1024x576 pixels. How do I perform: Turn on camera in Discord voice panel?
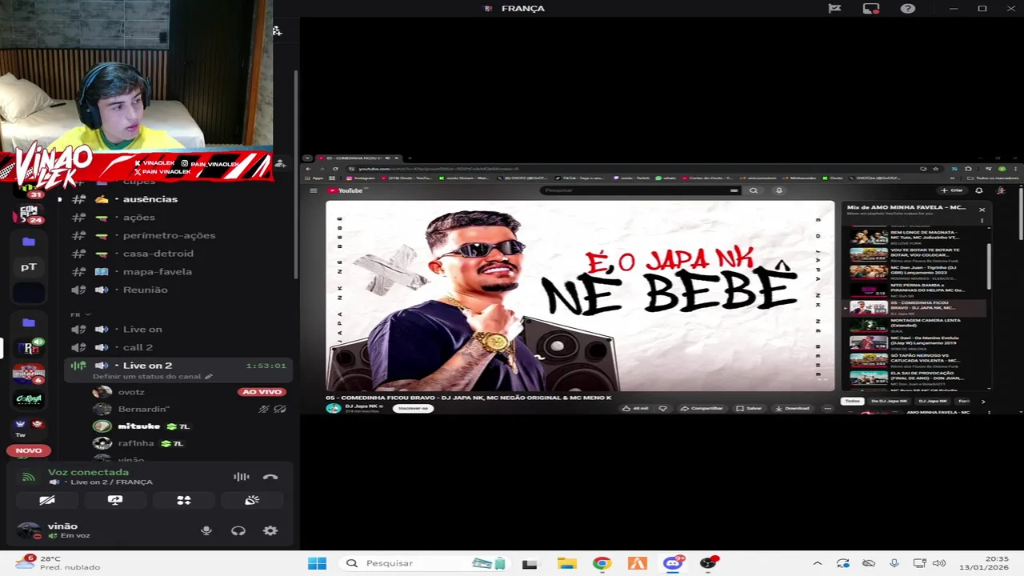pos(47,500)
